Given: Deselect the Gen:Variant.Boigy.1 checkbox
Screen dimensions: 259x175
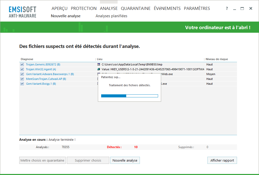Looking at the screenshot, I should [x=22, y=84].
